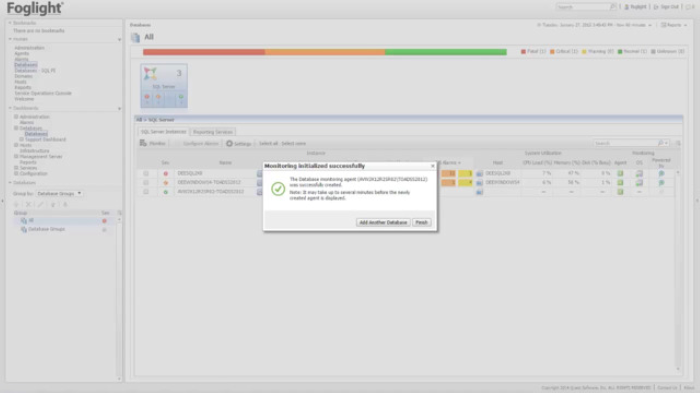Click the normal severity icon of AVW2K12R2SR02
The width and height of the screenshot is (700, 393).
(166, 192)
